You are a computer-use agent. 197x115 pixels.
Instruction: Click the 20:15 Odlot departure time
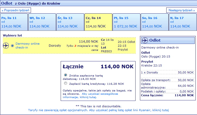pos(127,42)
